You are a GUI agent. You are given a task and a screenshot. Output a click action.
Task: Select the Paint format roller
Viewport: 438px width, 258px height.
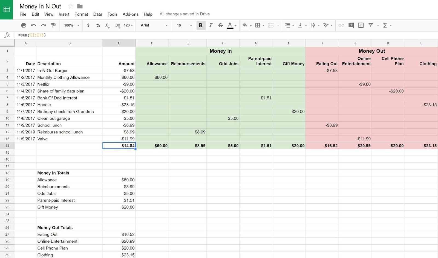point(53,25)
